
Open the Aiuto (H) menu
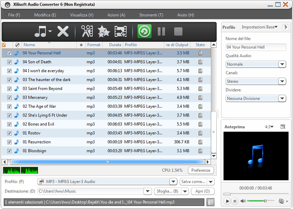(x=186, y=15)
